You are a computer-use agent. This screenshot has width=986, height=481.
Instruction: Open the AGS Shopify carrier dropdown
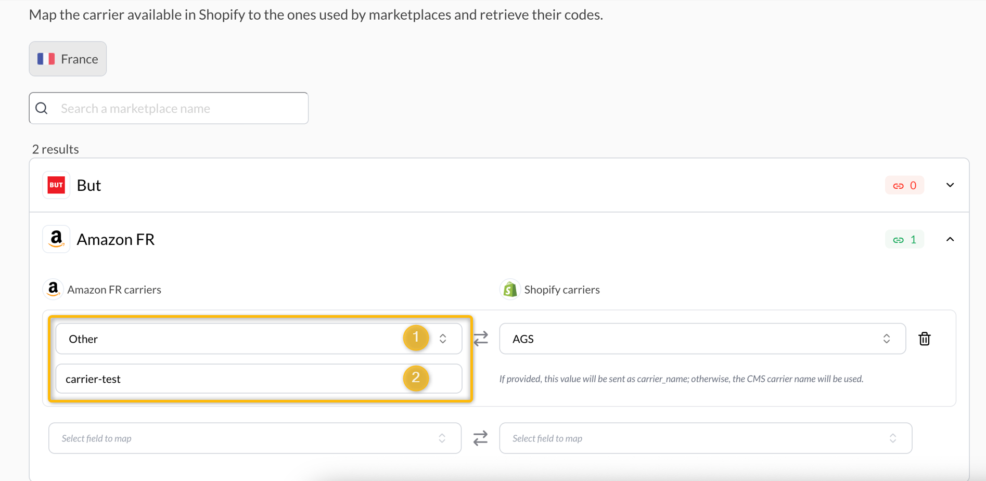click(702, 339)
